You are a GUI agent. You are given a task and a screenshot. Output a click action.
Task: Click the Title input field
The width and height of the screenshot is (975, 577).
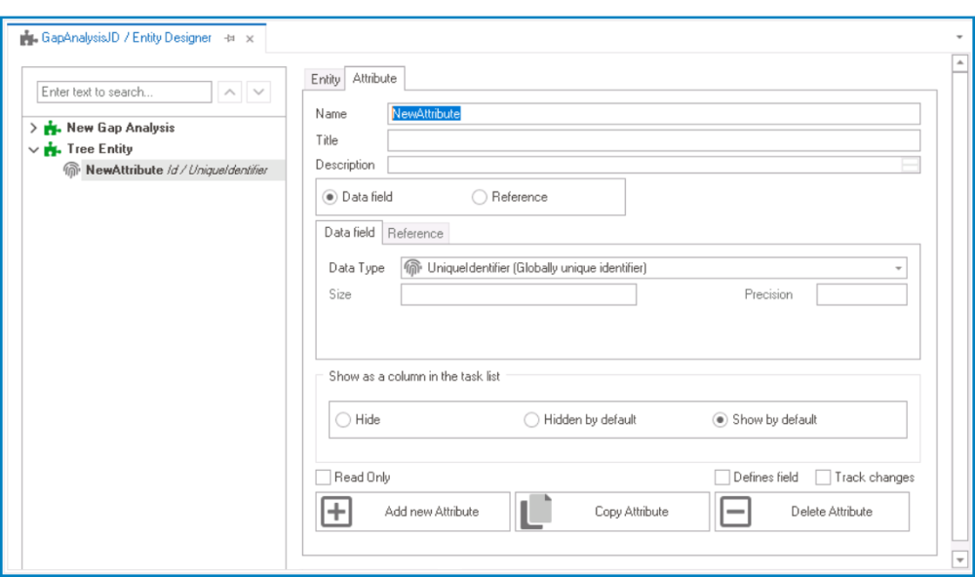(653, 140)
